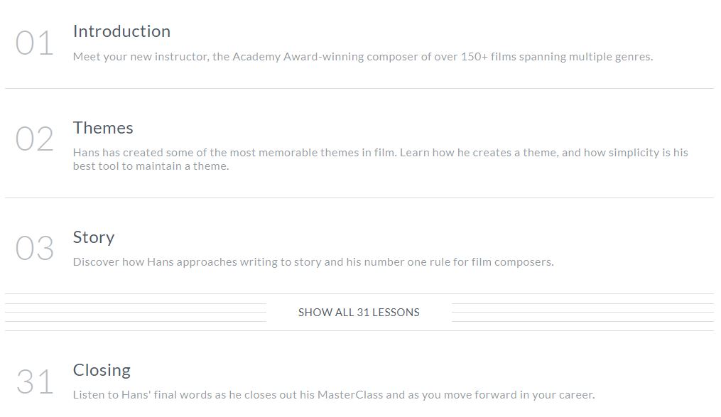The height and width of the screenshot is (417, 721).
Task: Expand the list with Show All 31 Lessons
Action: (359, 312)
